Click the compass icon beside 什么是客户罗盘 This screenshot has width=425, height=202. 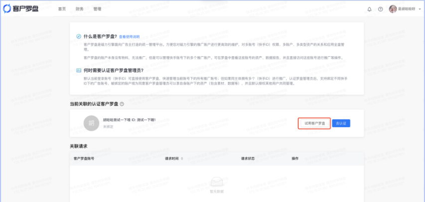[79, 36]
